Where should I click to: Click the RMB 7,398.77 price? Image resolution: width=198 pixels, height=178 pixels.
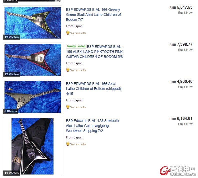coord(181,45)
